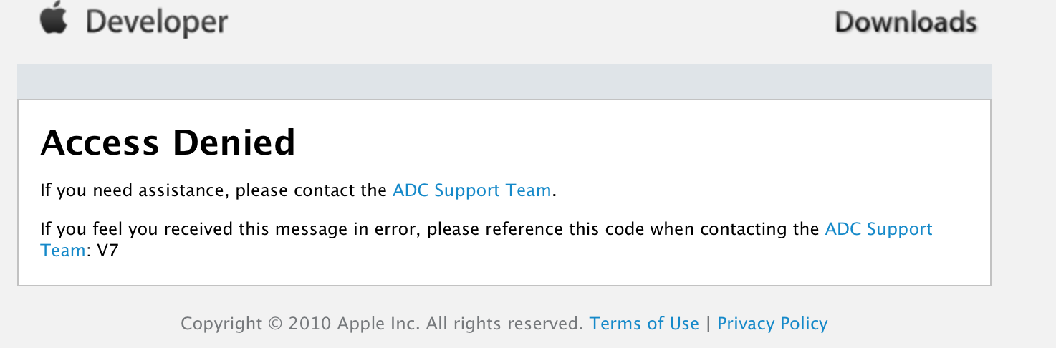Image resolution: width=1056 pixels, height=348 pixels.
Task: Click the separator between Terms and Privacy
Action: click(x=708, y=324)
